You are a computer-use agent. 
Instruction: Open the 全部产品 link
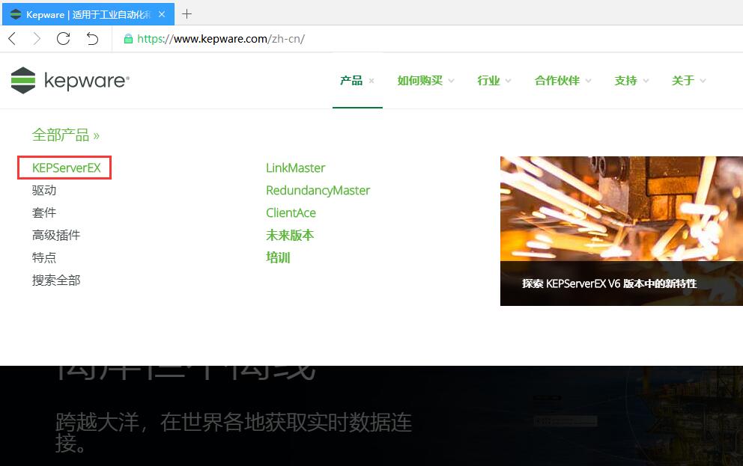(63, 135)
